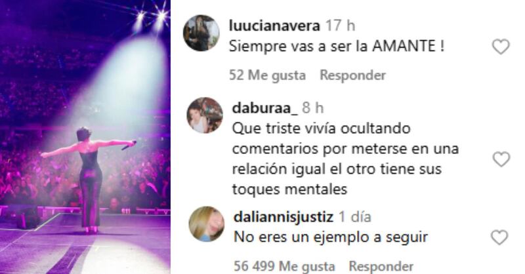Viewport: 525px width, 274px height.
Task: Like the luucianavera comment with the heart
Action: tap(501, 47)
